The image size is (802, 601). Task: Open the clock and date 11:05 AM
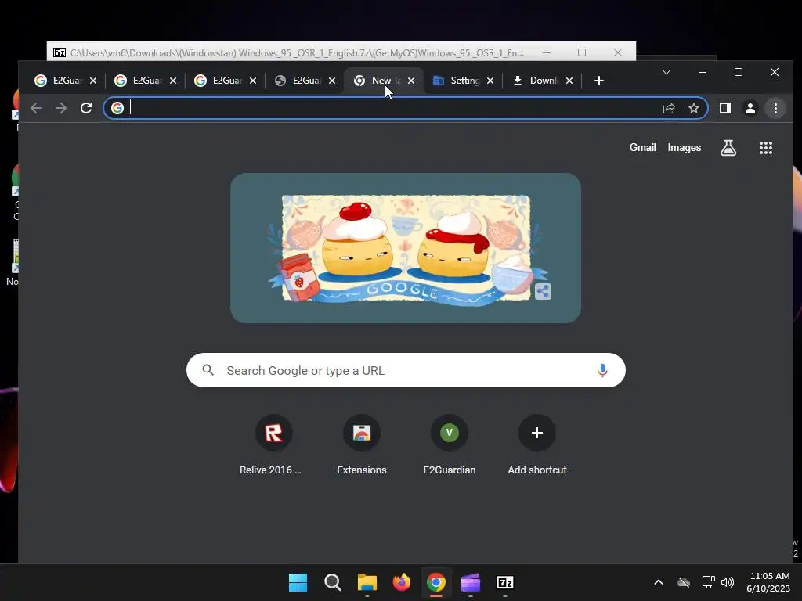769,582
